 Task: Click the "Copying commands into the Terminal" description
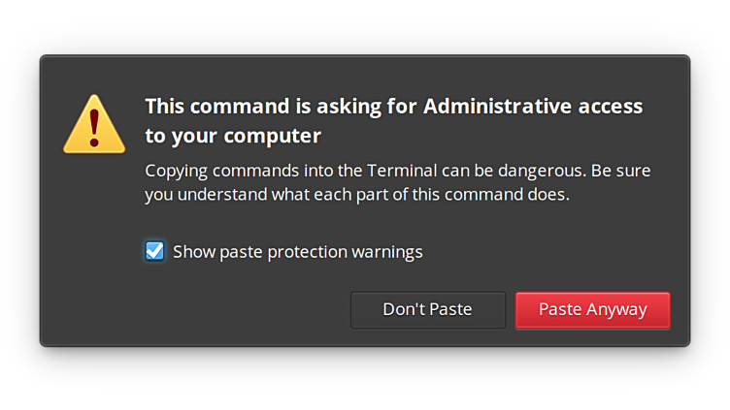coord(291,171)
